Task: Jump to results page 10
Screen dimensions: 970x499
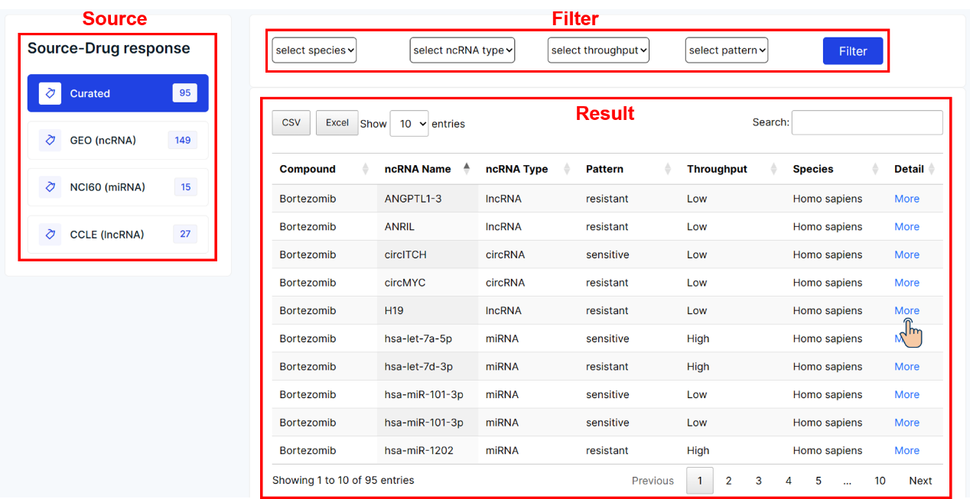Action: 880,481
